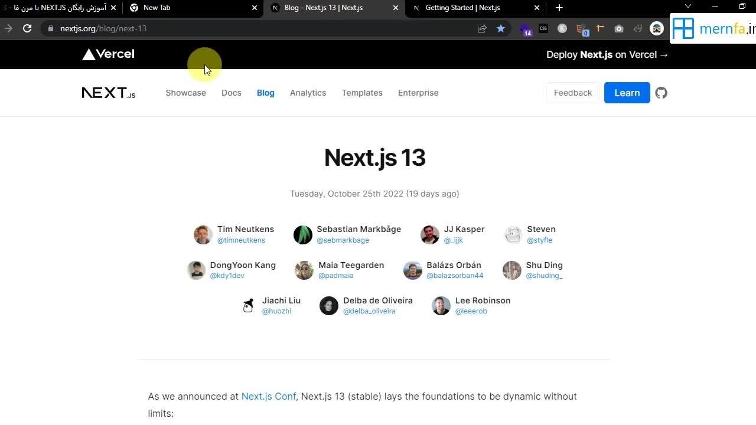756x425 pixels.
Task: Click the Next.js logo
Action: click(109, 93)
